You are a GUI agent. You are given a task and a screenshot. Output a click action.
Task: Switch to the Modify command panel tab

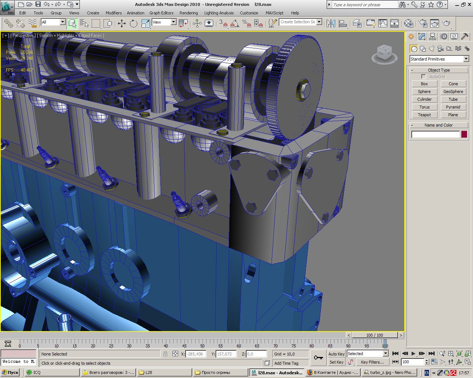pos(422,37)
